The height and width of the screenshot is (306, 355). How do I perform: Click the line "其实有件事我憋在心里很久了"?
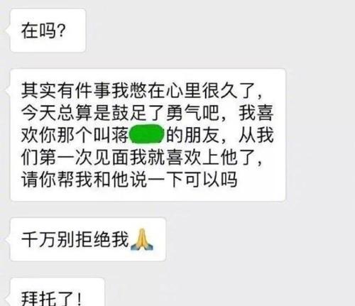138,91
